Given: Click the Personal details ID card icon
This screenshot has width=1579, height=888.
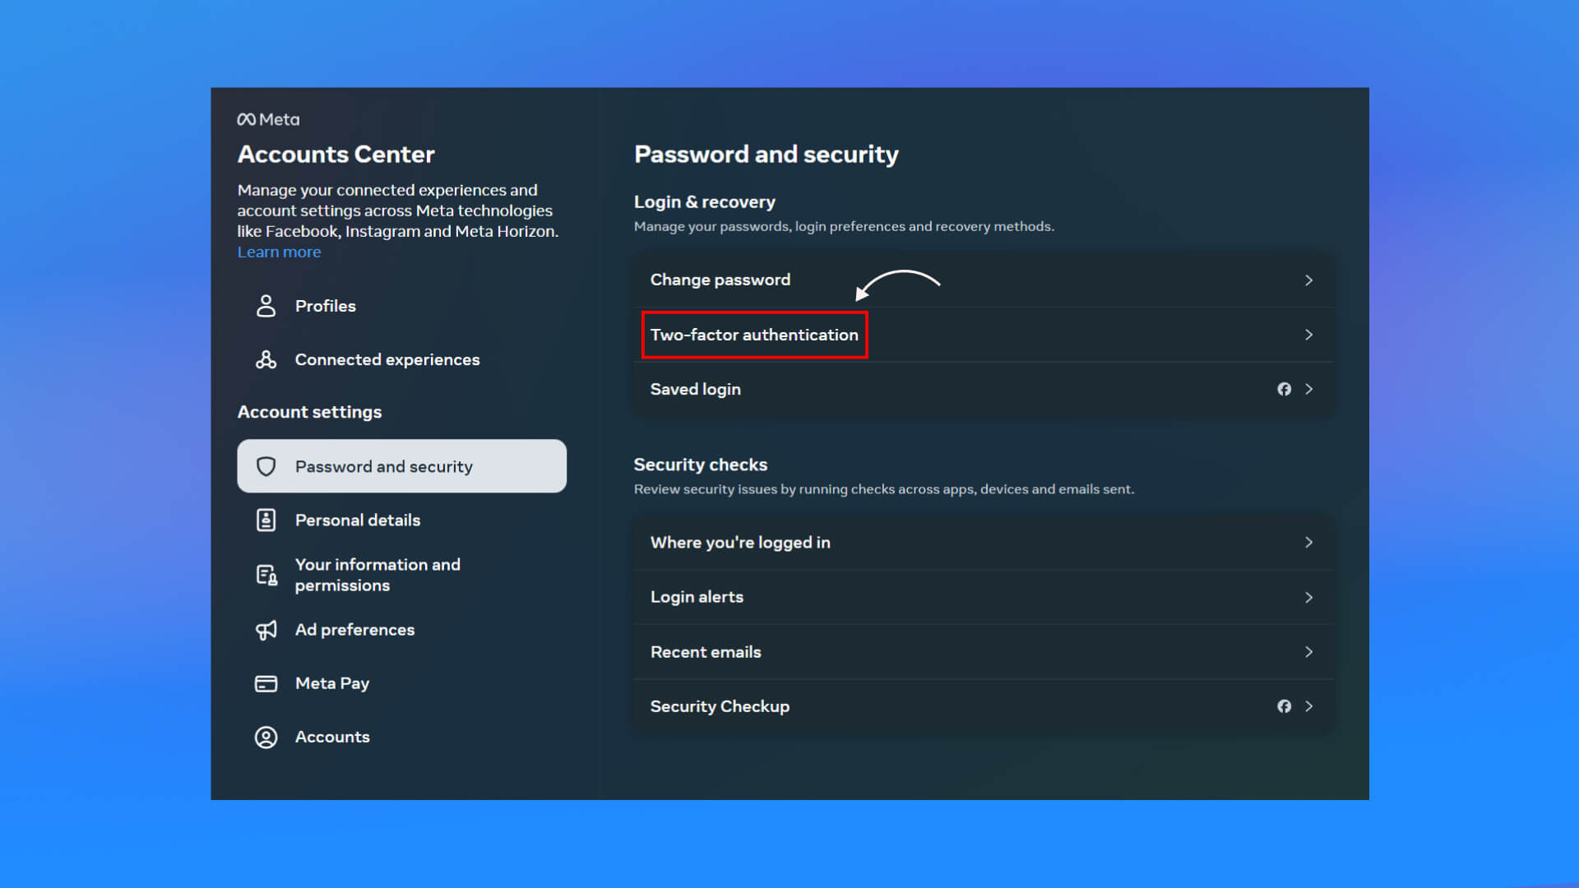Looking at the screenshot, I should [x=266, y=520].
